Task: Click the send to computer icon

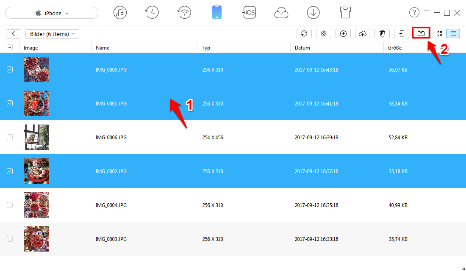Action: click(421, 33)
